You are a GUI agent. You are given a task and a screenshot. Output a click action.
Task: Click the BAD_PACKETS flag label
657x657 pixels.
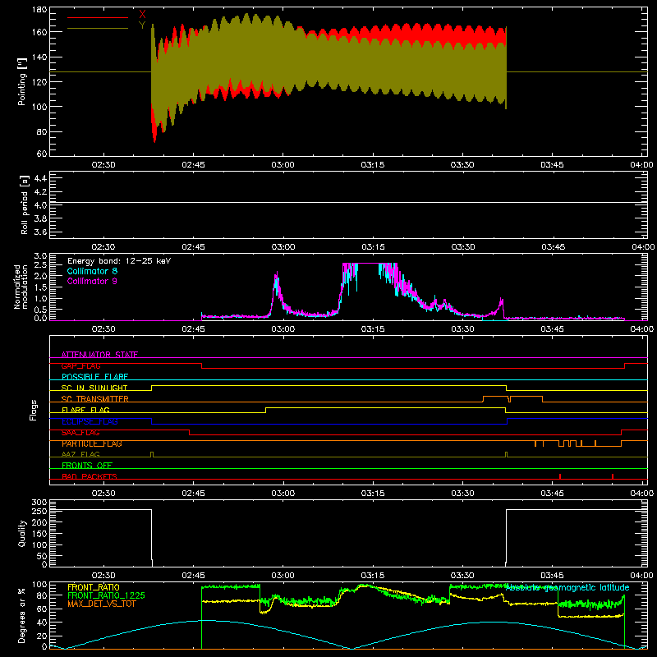point(90,476)
